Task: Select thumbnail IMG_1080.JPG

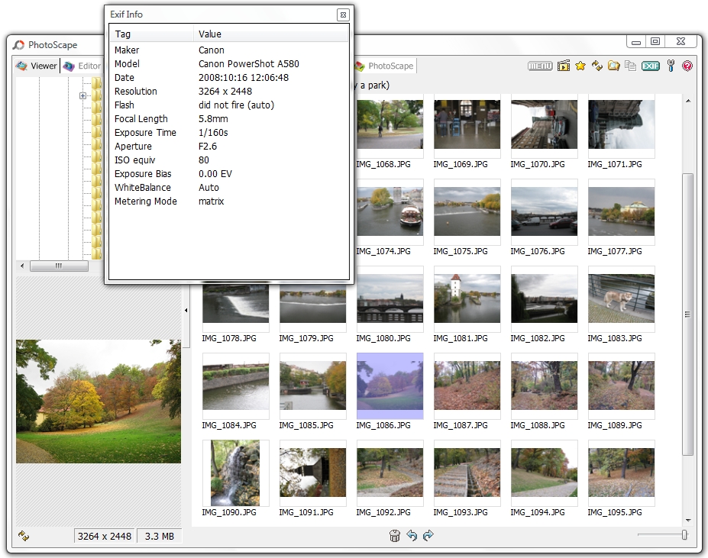Action: (x=390, y=298)
